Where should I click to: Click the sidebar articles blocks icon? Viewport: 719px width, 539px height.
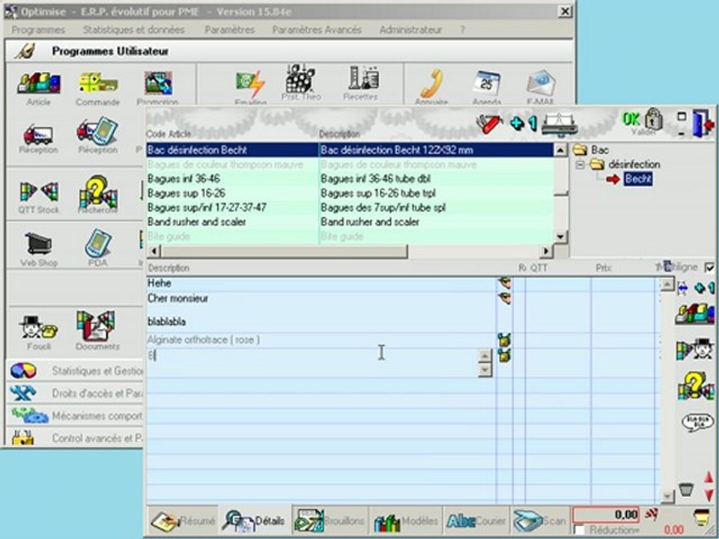point(695,314)
